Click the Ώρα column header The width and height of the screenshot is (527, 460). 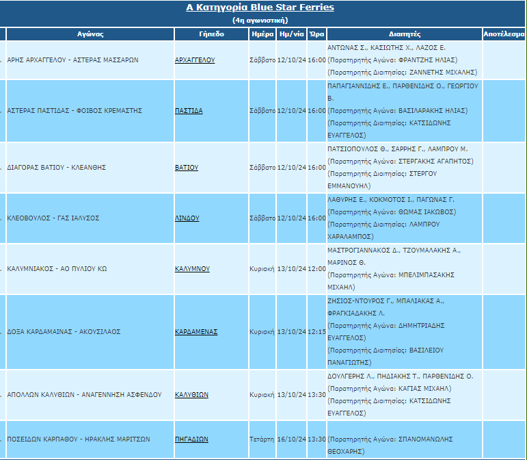click(316, 34)
